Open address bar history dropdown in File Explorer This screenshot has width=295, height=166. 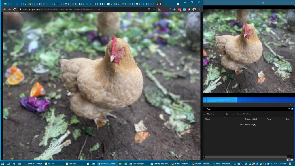pos(222,114)
